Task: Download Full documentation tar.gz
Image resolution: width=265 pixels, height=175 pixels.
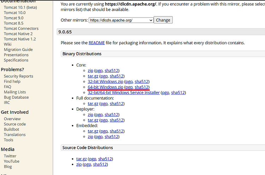Action: pos(93,104)
